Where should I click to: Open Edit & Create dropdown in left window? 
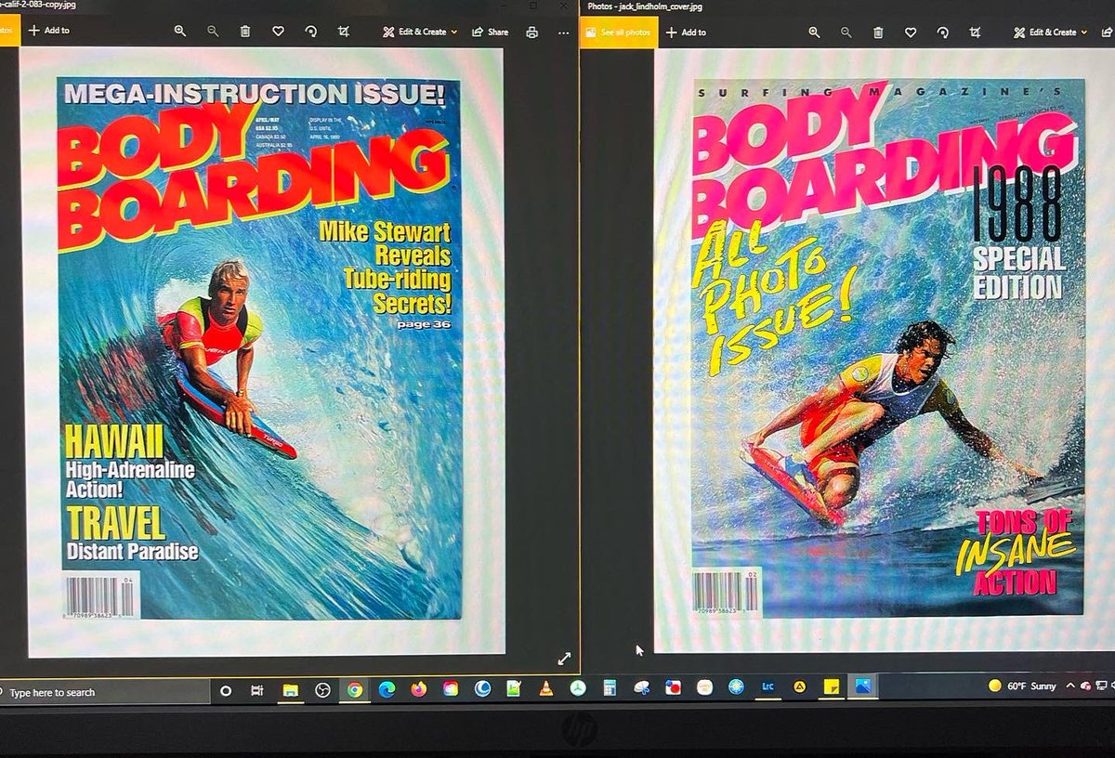(x=421, y=32)
